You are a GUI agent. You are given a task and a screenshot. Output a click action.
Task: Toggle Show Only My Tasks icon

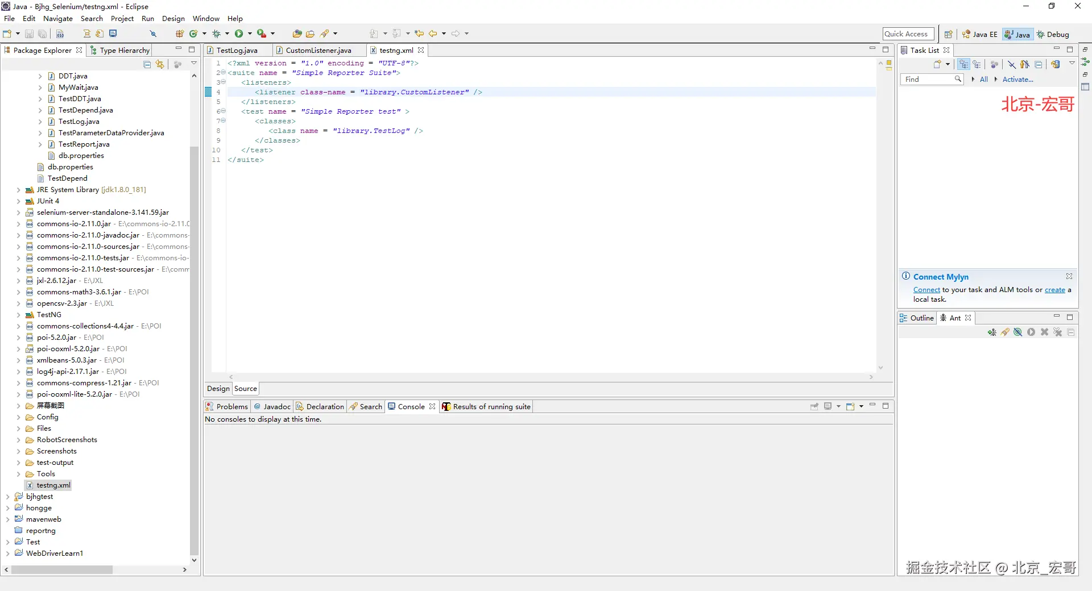(x=1025, y=64)
